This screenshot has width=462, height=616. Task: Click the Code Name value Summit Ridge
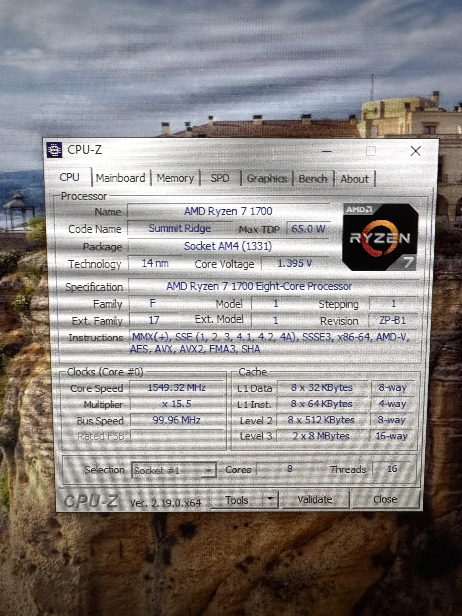coord(180,228)
